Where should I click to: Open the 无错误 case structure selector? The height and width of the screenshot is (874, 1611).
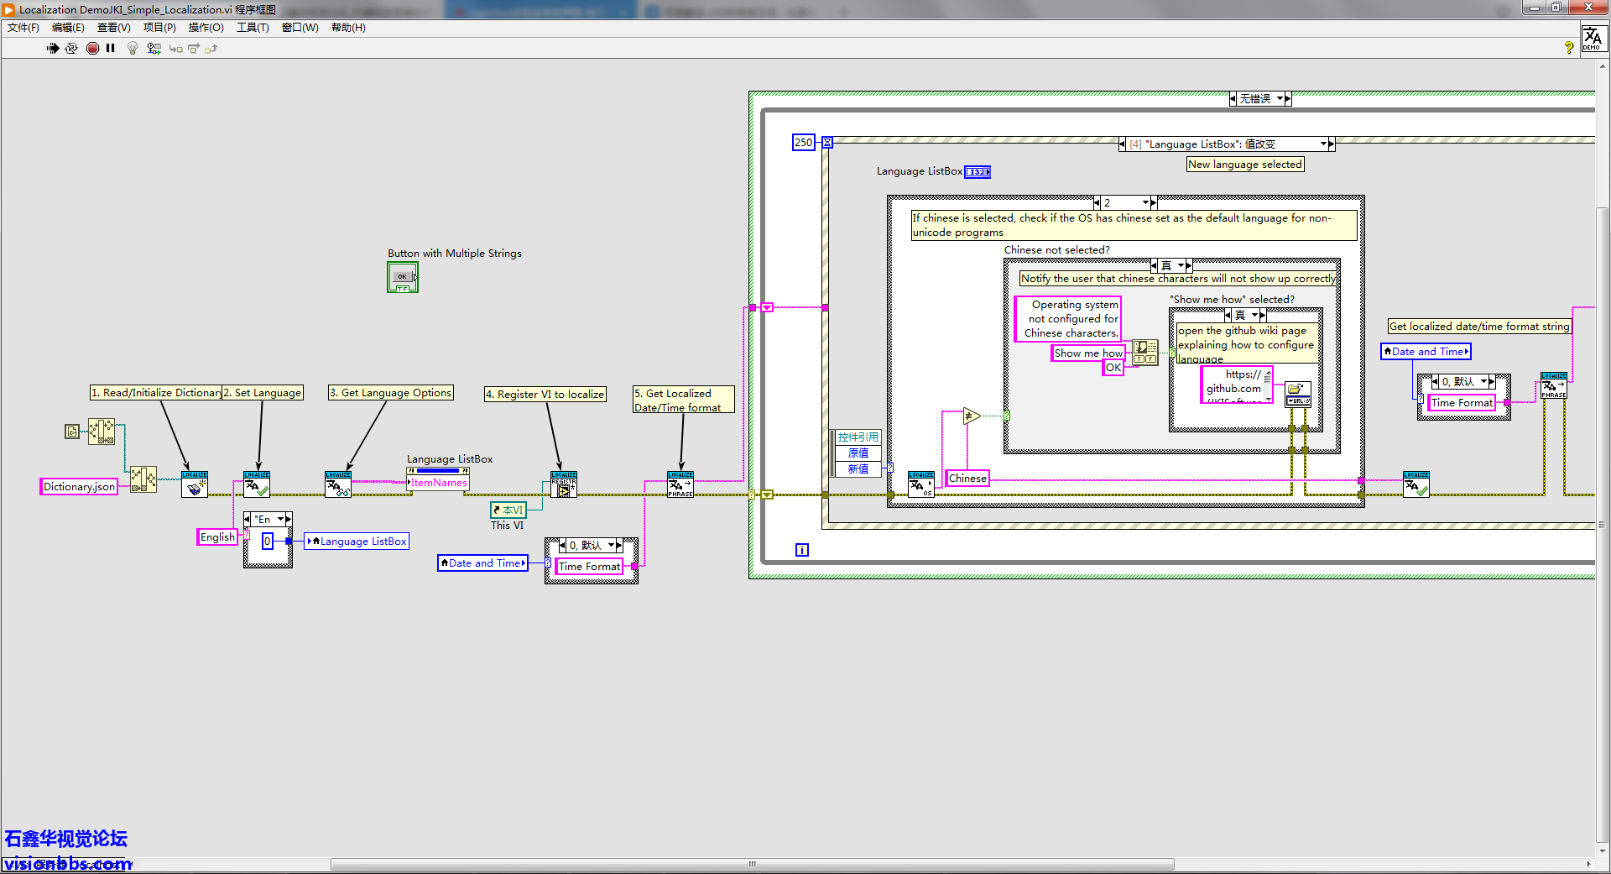1280,99
